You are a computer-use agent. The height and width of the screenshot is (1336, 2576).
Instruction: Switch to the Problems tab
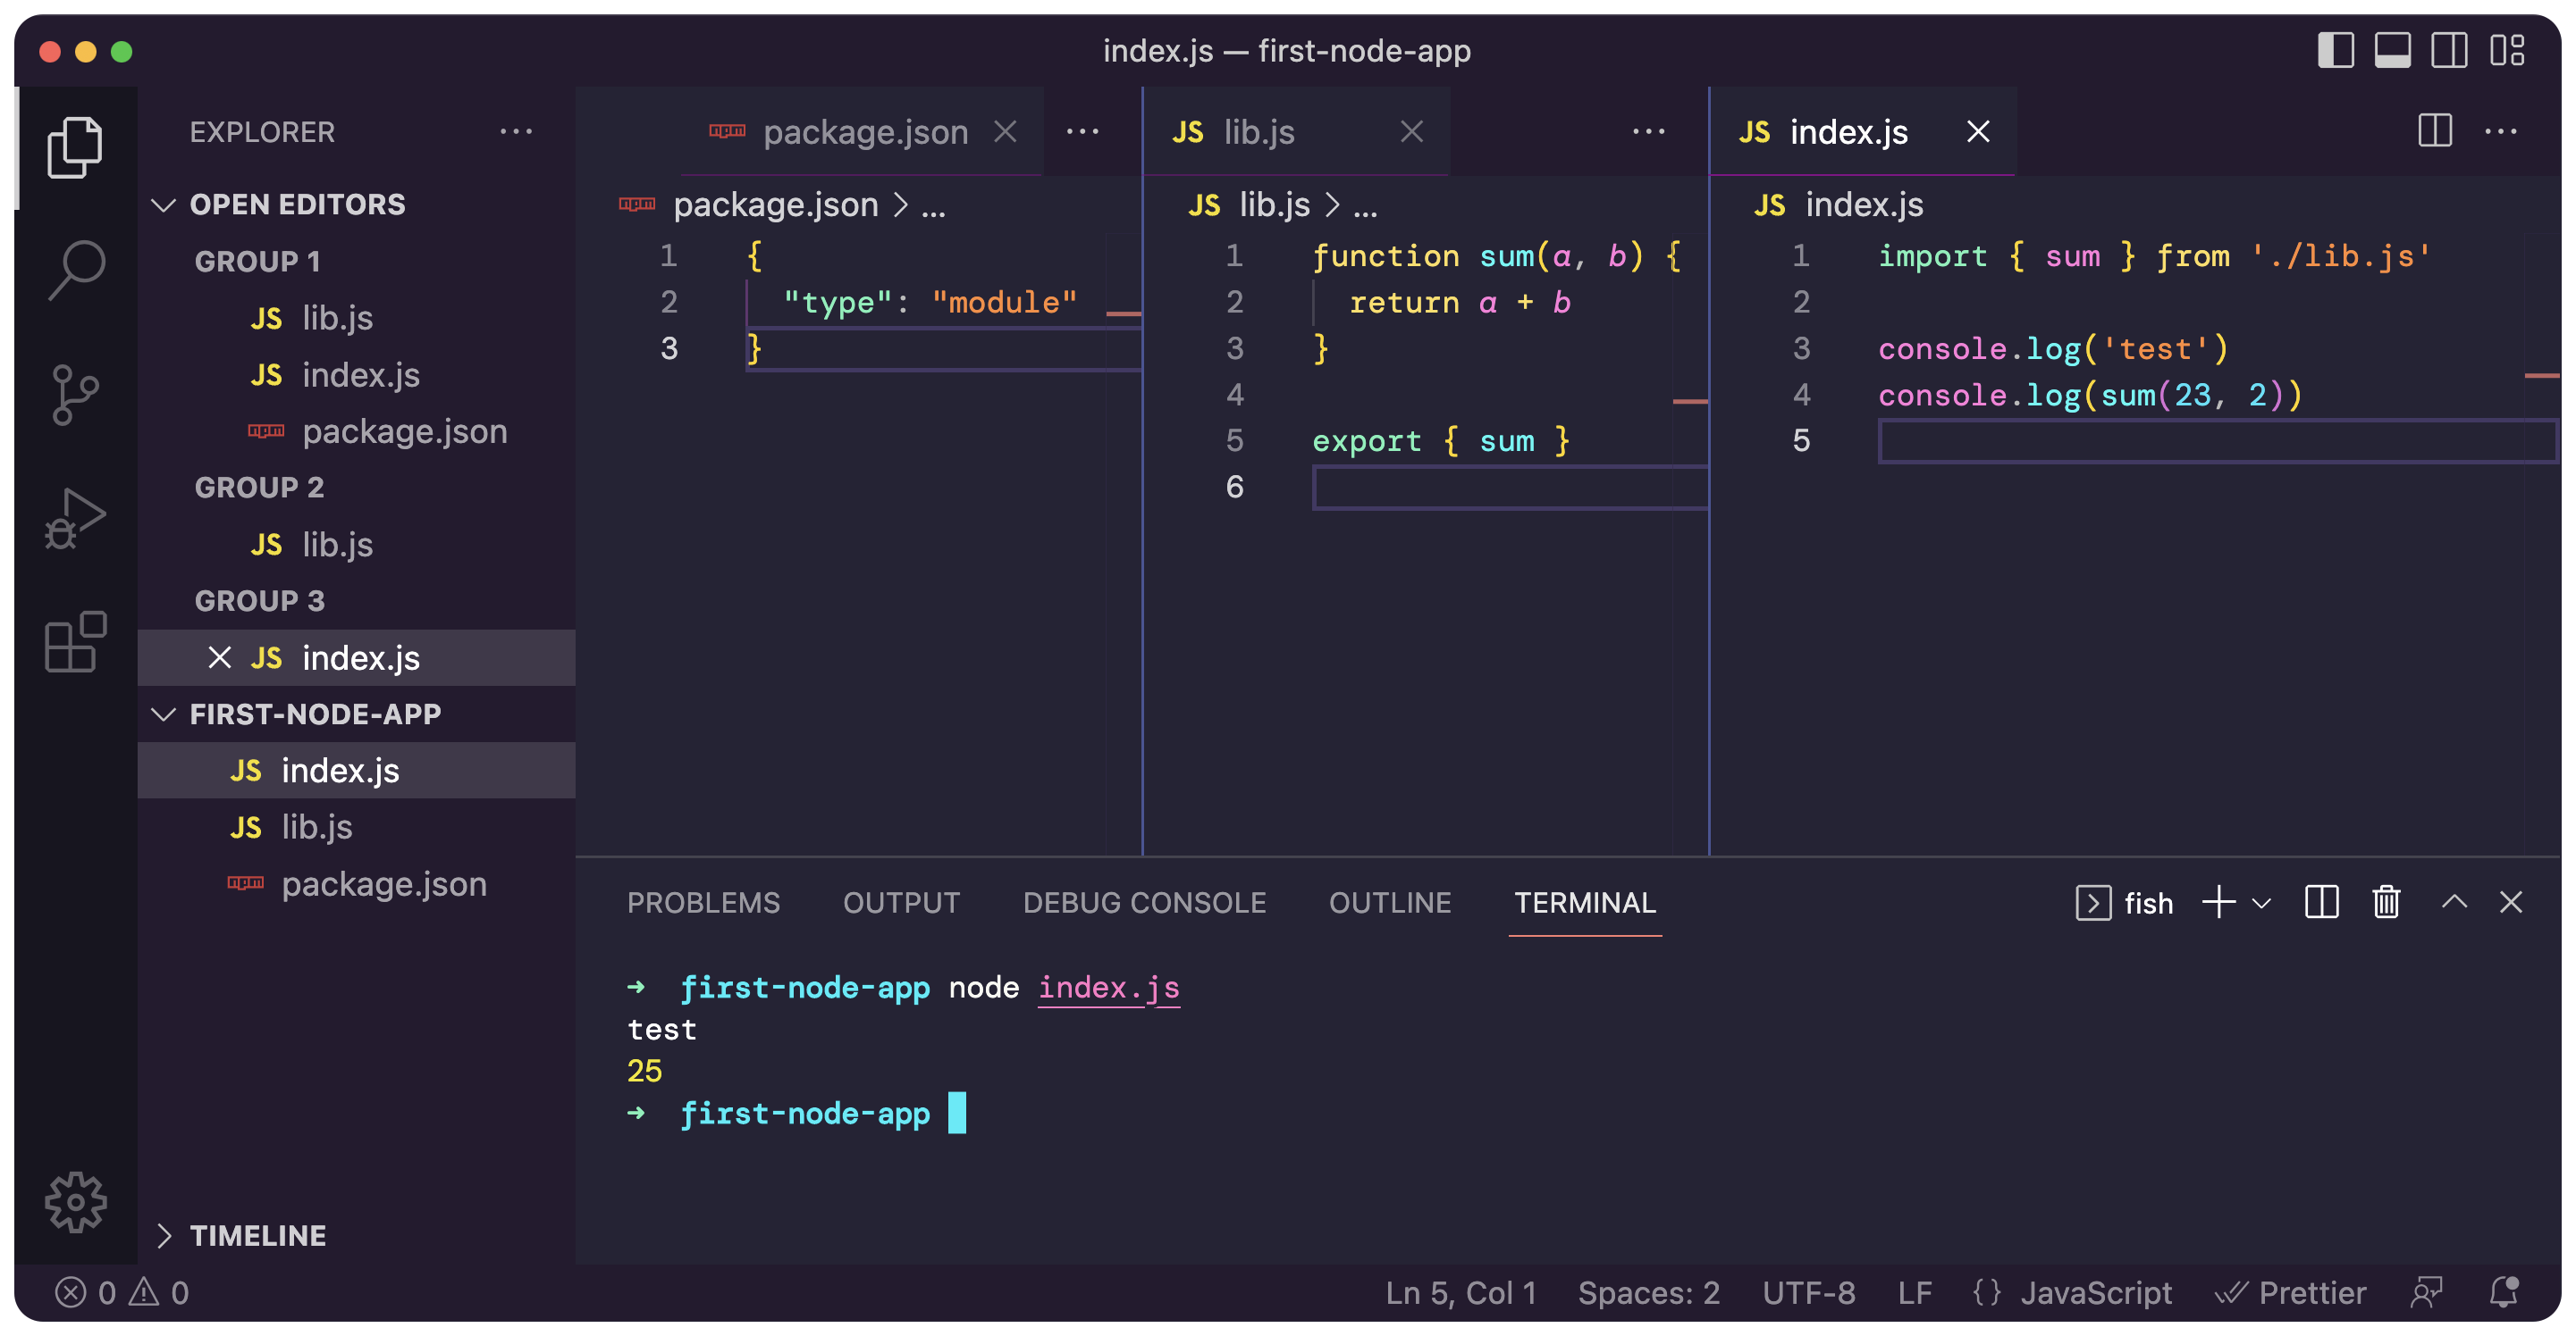click(703, 902)
